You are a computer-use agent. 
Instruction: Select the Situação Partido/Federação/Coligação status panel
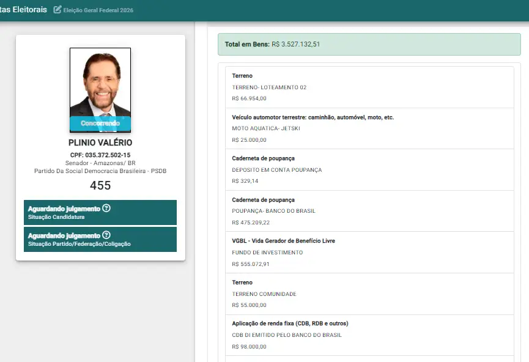point(100,240)
